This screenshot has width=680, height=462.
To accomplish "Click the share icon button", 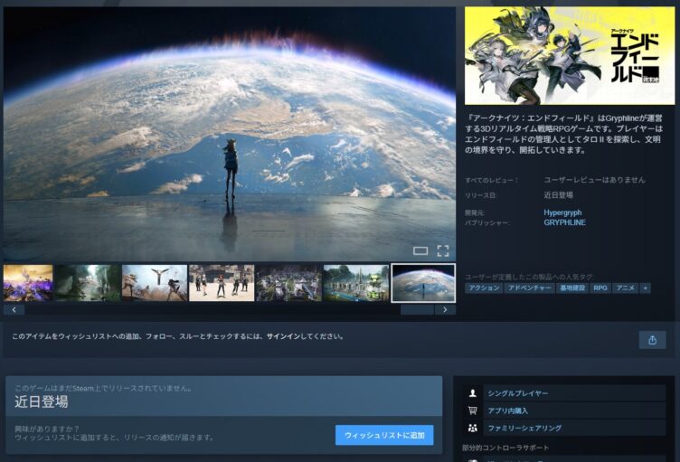I will tap(652, 340).
